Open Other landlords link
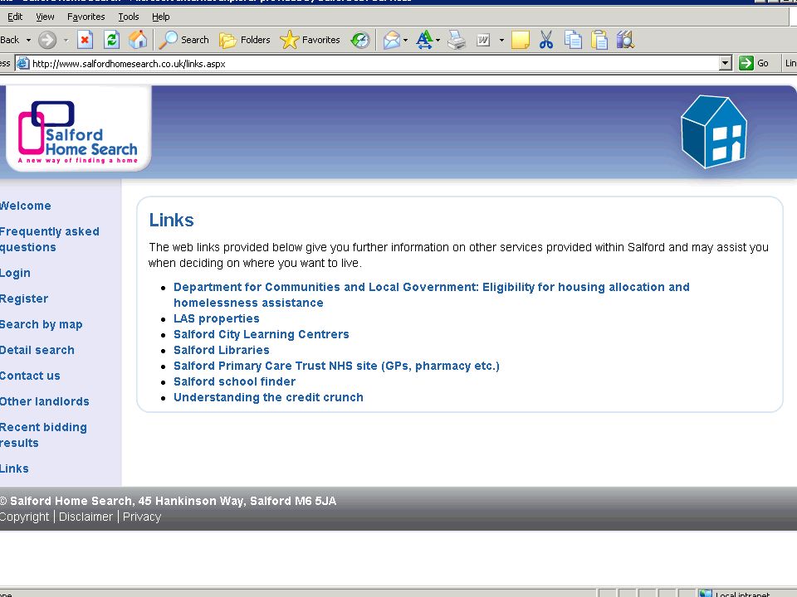The width and height of the screenshot is (797, 597). coord(45,401)
